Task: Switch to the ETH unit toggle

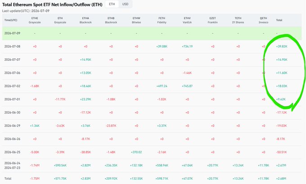Action: [x=112, y=4]
